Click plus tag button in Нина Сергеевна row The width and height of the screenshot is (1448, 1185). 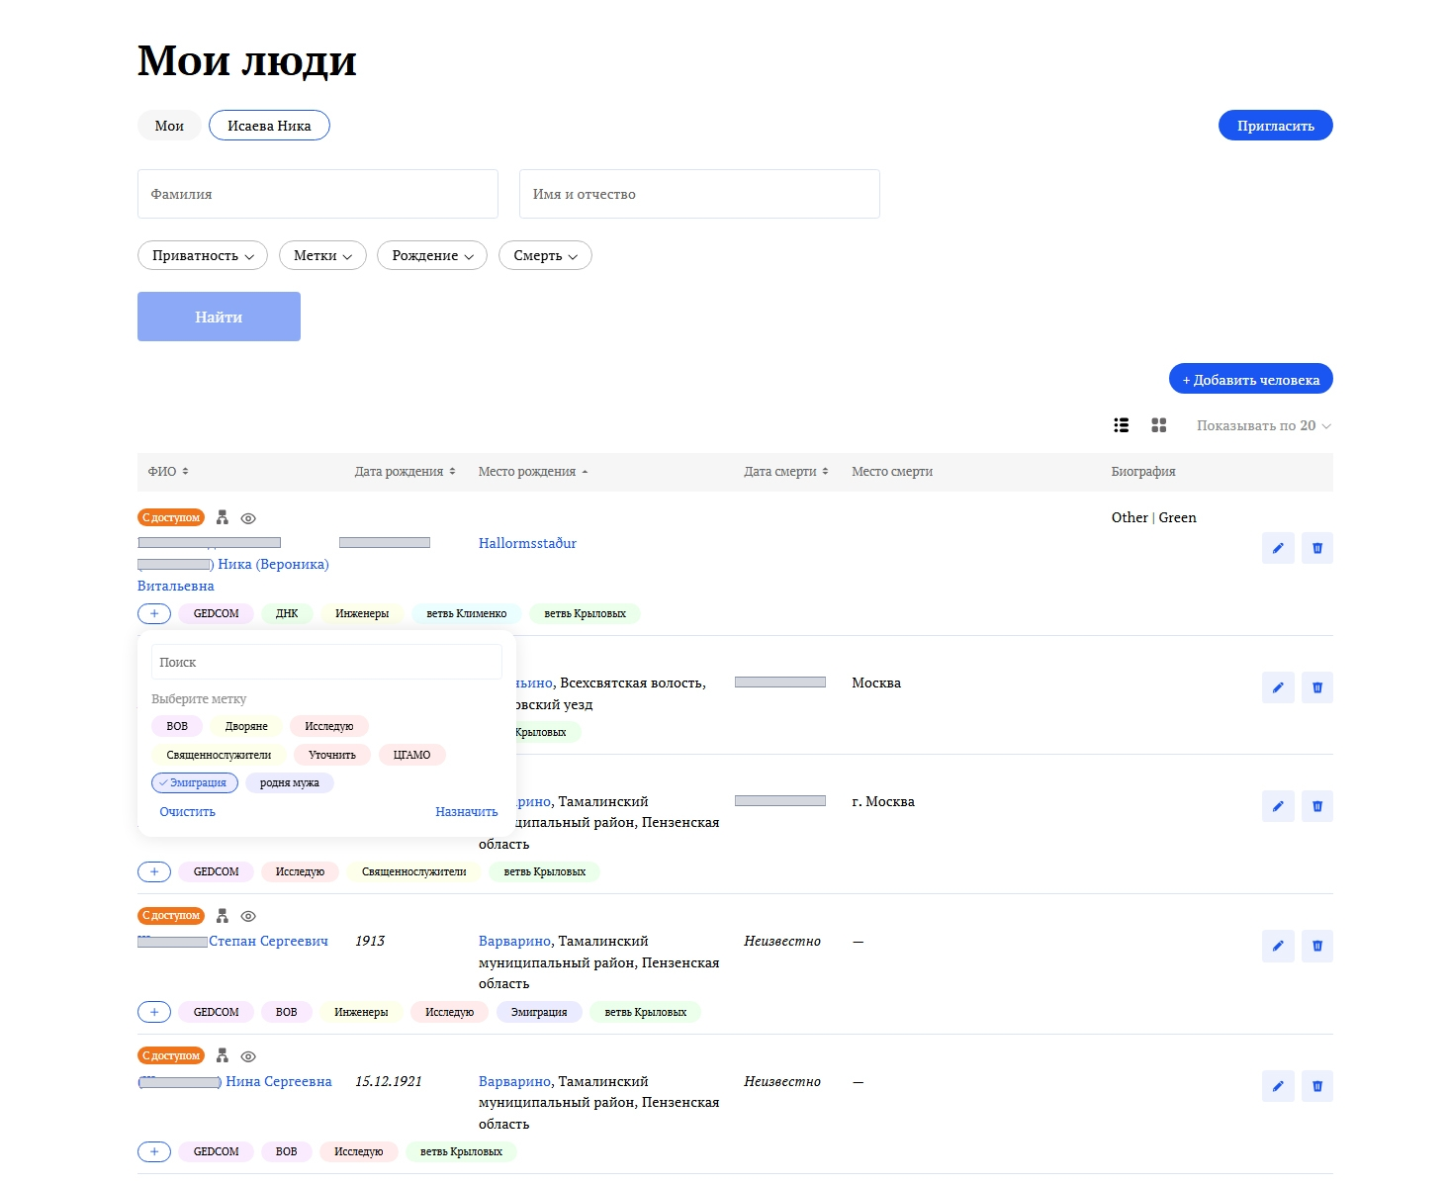pos(154,1151)
